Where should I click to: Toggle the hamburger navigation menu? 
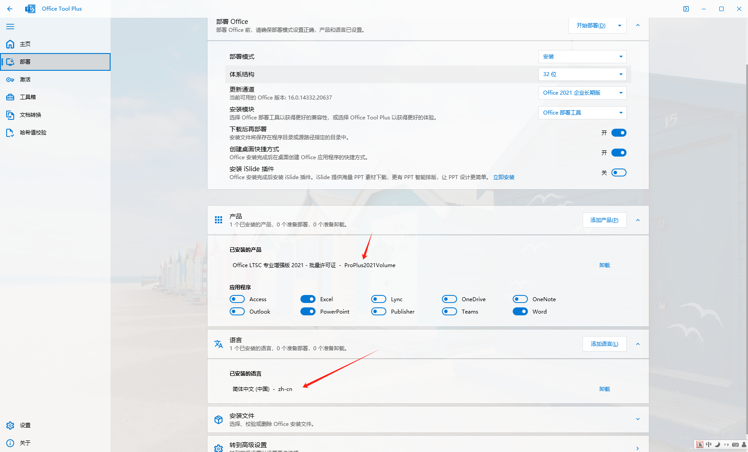click(x=10, y=27)
